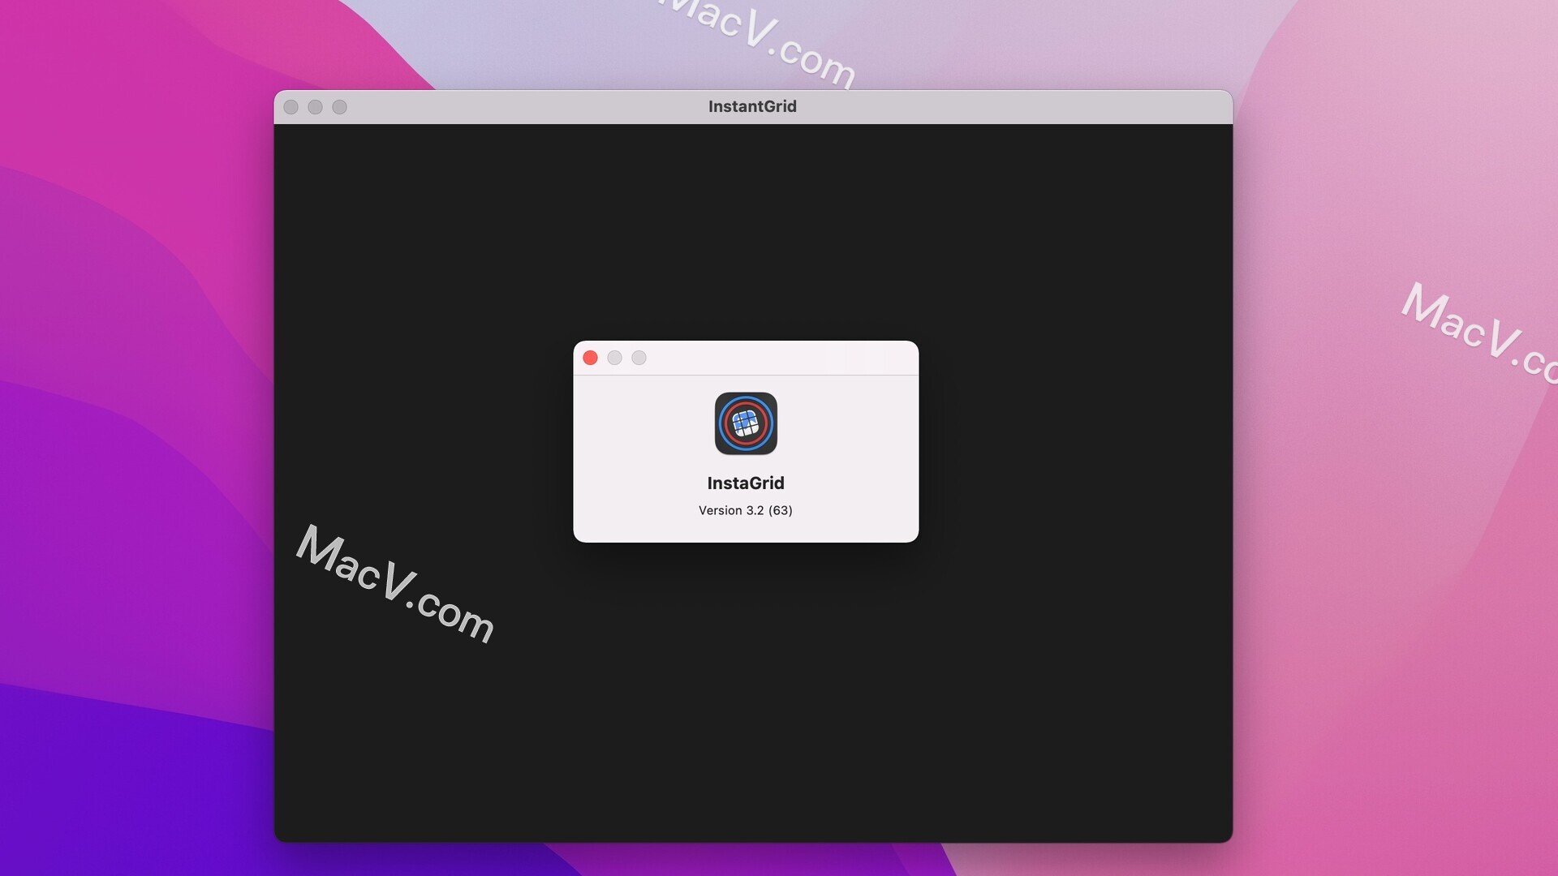Viewport: 1558px width, 876px height.
Task: Click the InstantGrid window title
Action: click(x=752, y=106)
